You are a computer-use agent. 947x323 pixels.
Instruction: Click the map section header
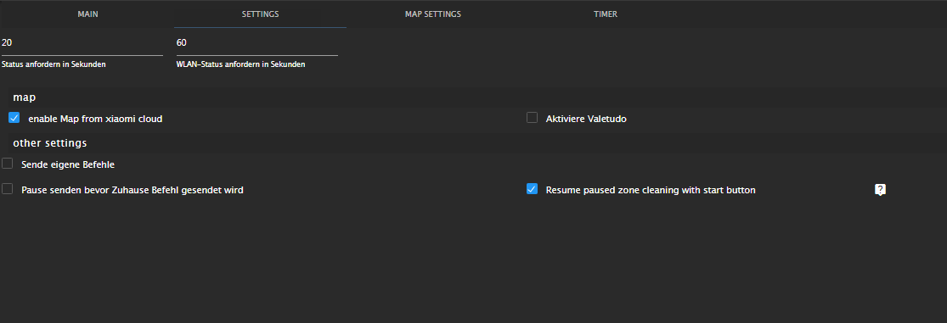[x=24, y=97]
